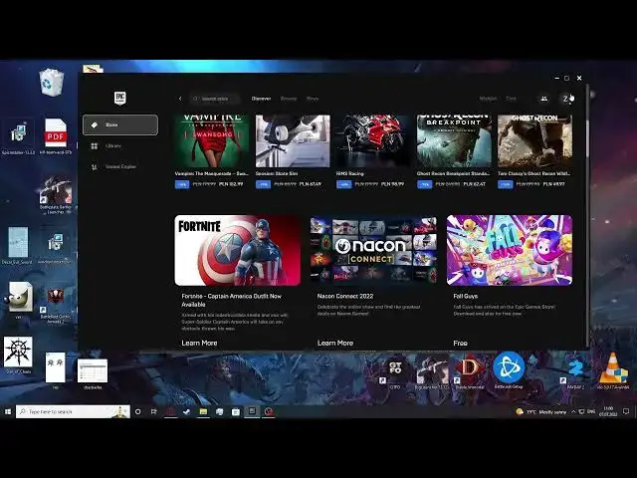Click the launcher's vertical scrollbar
This screenshot has height=478, width=637.
click(586, 138)
